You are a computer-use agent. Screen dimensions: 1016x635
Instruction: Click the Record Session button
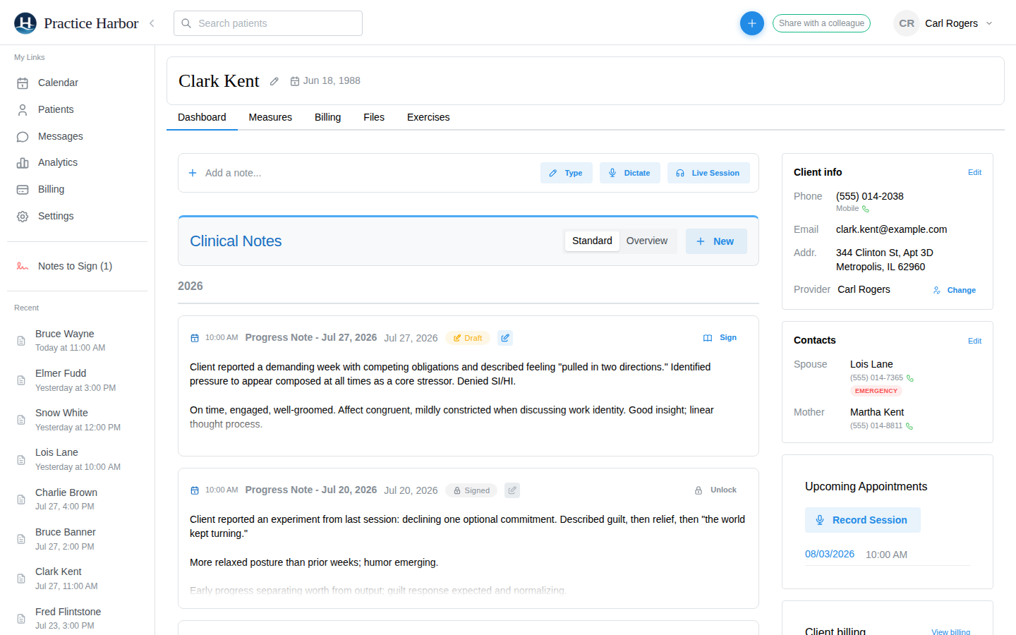pos(863,520)
